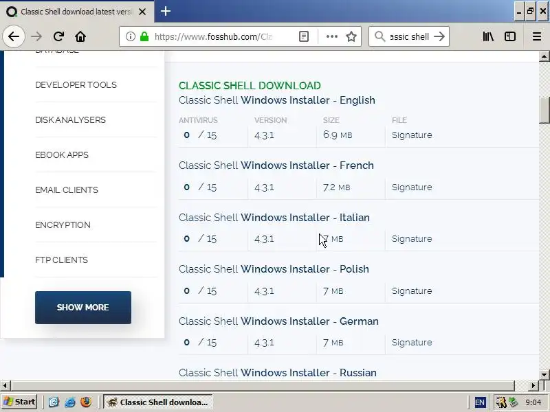Open Signature link for German installer
Image resolution: width=550 pixels, height=412 pixels.
[412, 343]
